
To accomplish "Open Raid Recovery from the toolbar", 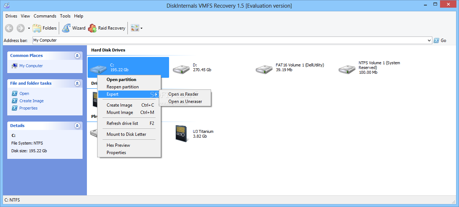I will click(107, 28).
